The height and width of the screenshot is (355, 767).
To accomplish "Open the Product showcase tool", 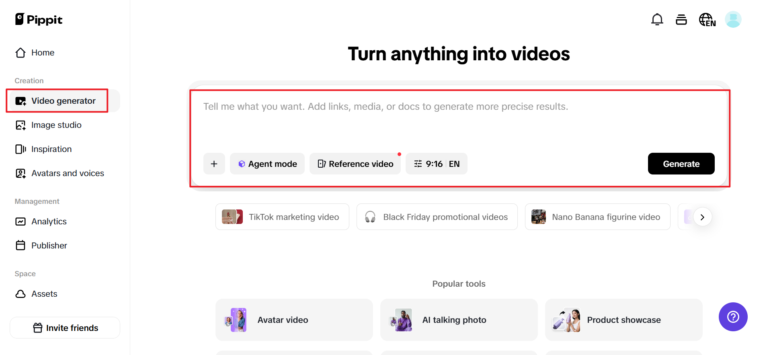I will pyautogui.click(x=623, y=320).
